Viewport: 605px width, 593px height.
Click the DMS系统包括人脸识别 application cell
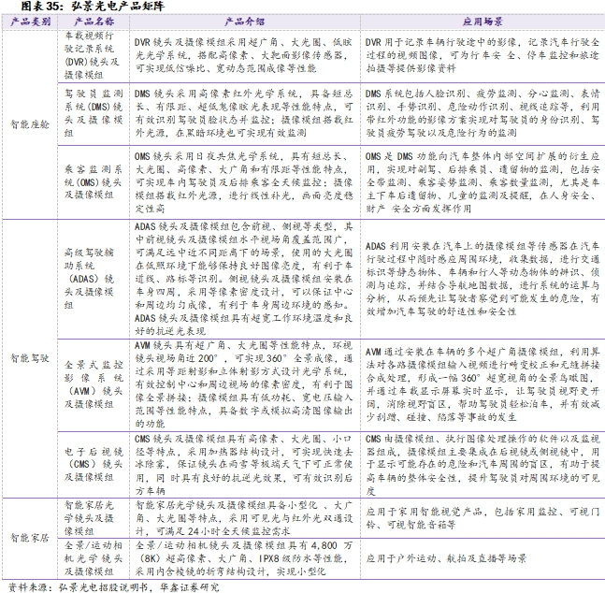click(x=483, y=113)
